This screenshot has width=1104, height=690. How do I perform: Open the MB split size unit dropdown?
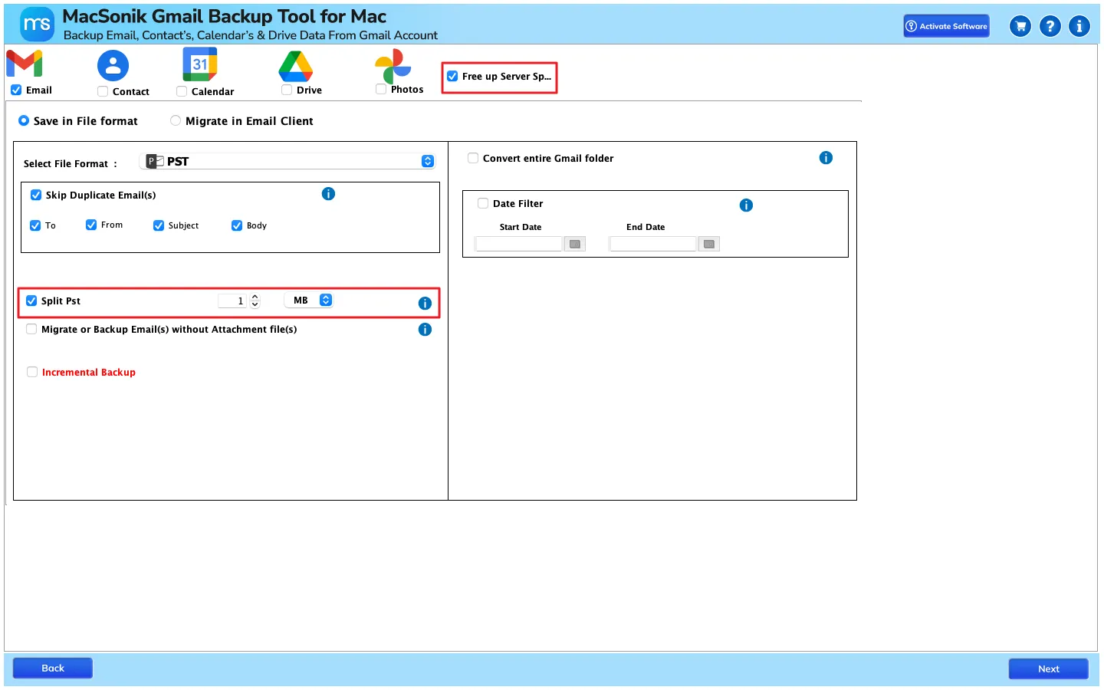309,301
